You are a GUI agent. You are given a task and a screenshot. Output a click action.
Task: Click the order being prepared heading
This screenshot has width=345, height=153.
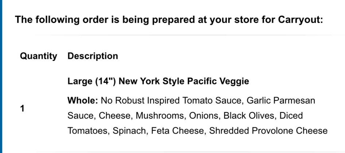[169, 20]
